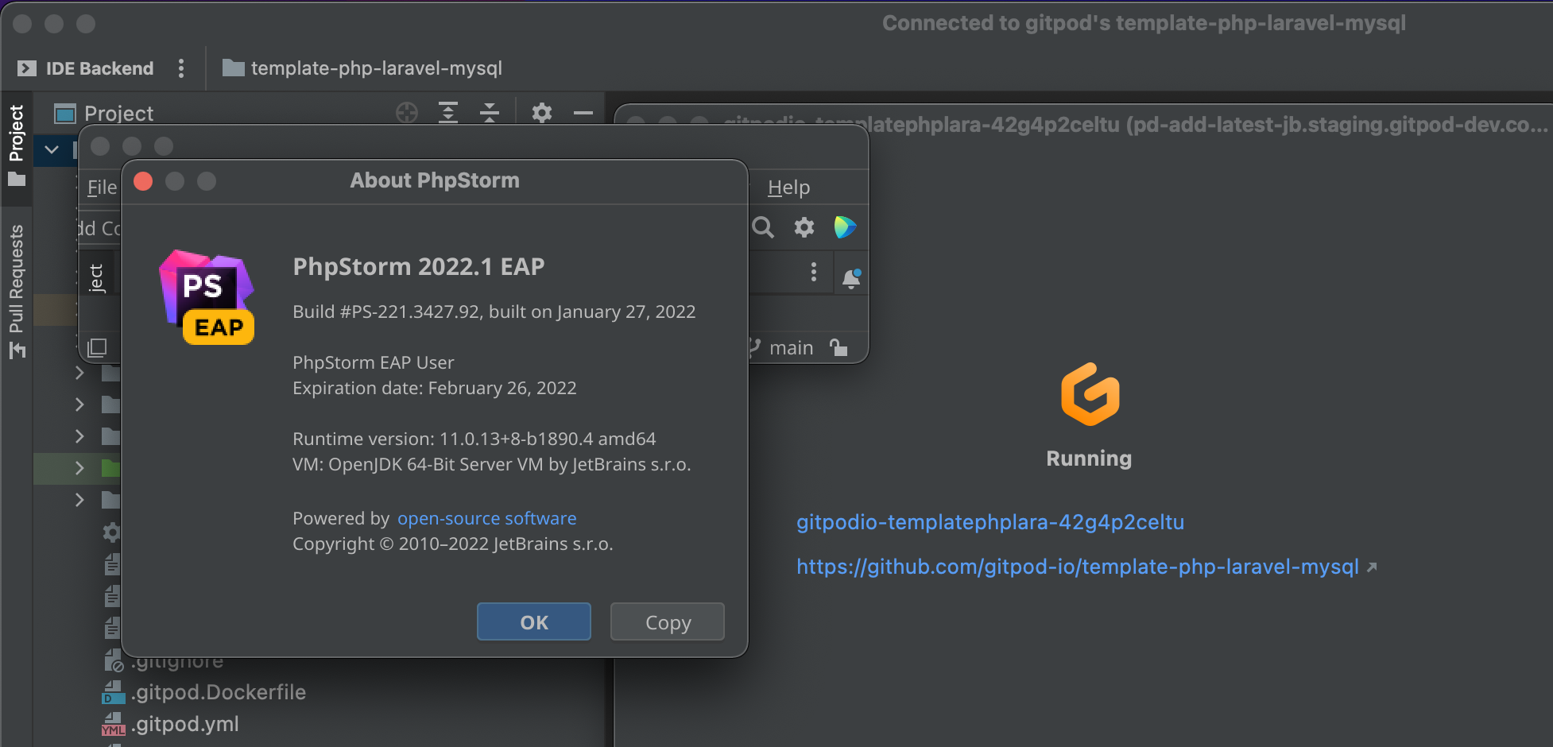1553x747 pixels.
Task: Click the PhpStorm EAP logo in dialog
Action: [x=207, y=297]
